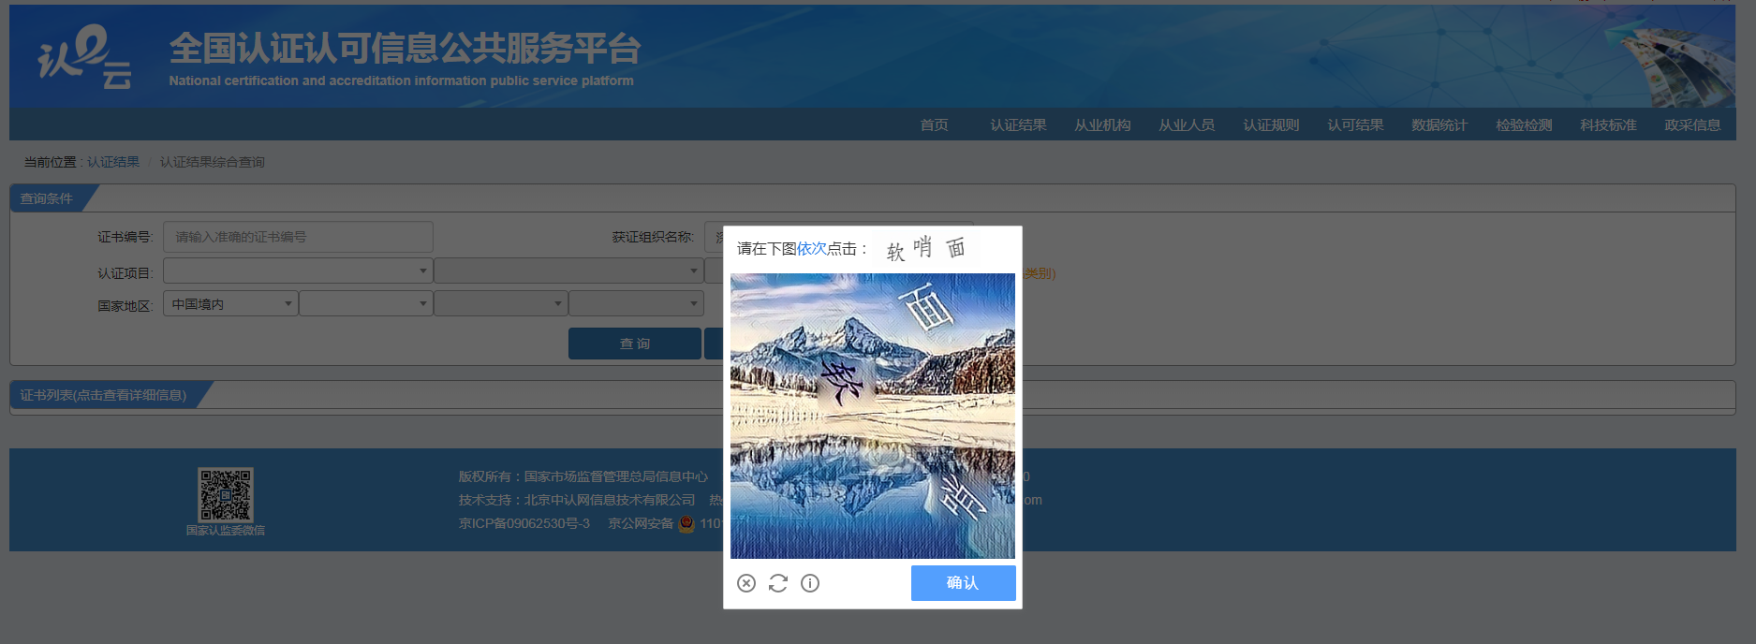This screenshot has width=1756, height=644.
Task: Click the character 哨 in the captcha image
Action: 962,496
